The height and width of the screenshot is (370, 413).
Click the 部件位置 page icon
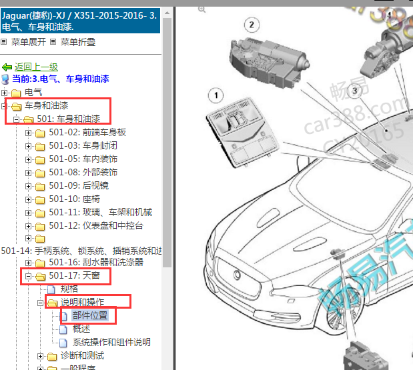coord(63,316)
